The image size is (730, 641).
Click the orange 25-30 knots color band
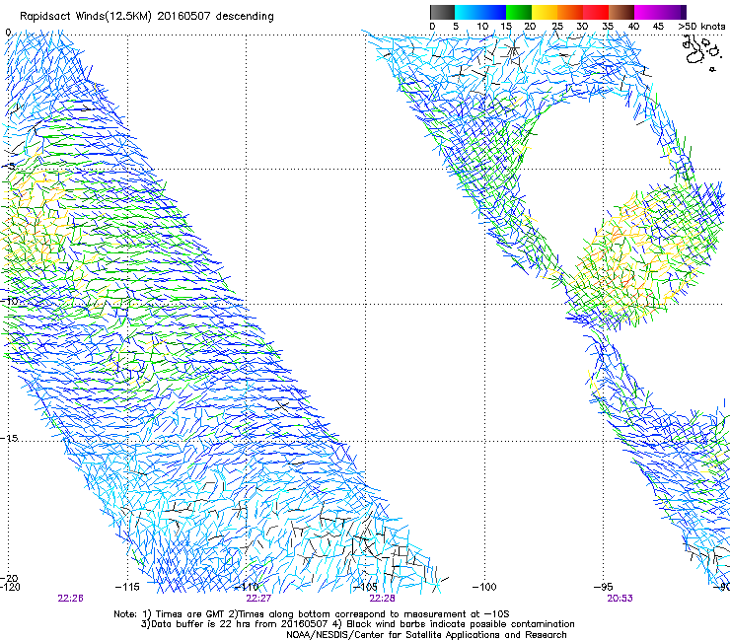click(x=570, y=12)
